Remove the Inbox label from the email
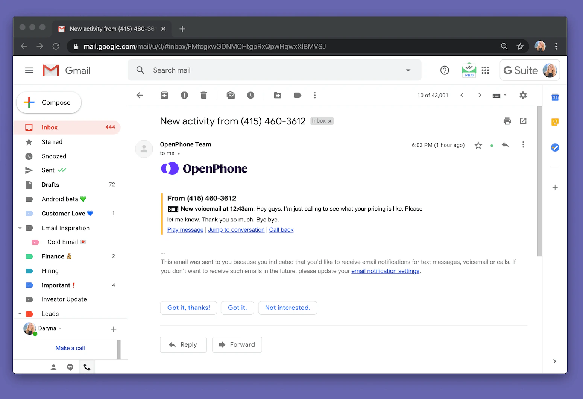583x399 pixels. 329,121
